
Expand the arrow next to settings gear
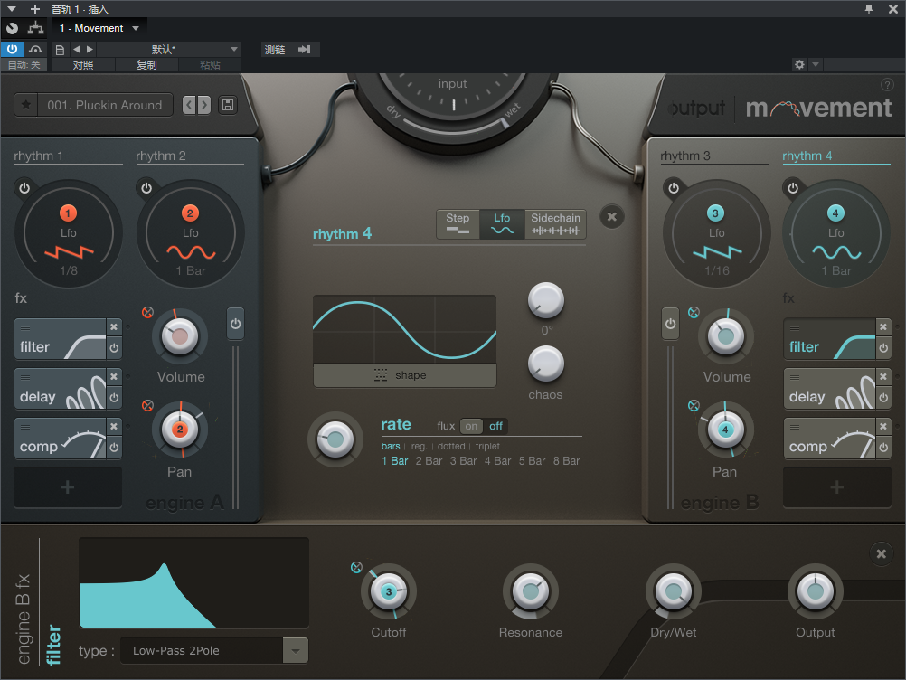[816, 65]
